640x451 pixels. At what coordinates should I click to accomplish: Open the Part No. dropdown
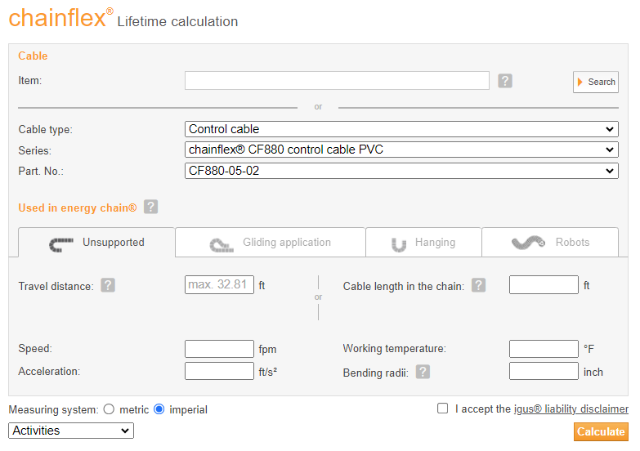[401, 171]
